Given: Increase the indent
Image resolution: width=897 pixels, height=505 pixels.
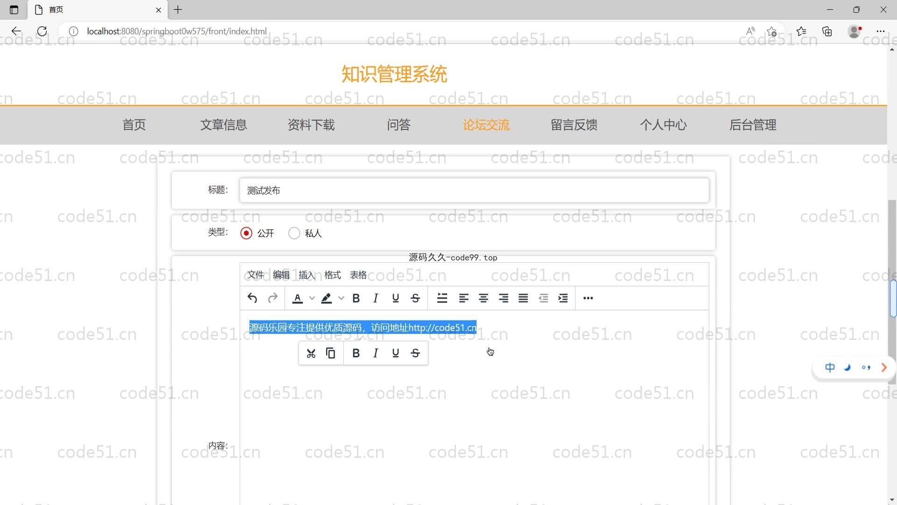Looking at the screenshot, I should (x=563, y=298).
